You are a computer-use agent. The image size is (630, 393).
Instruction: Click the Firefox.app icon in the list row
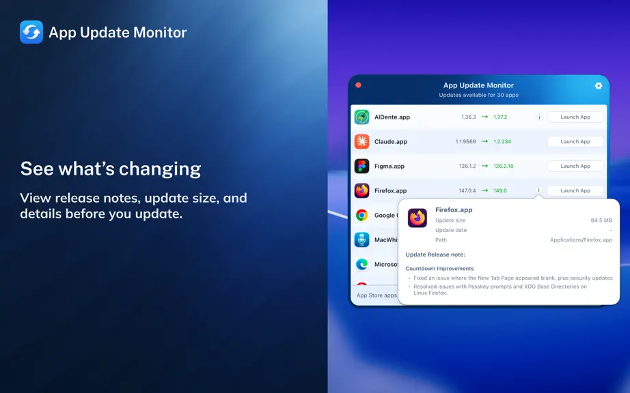coord(361,190)
